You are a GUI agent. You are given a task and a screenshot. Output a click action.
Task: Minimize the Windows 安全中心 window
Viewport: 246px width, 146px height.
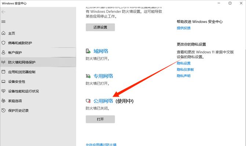pos(219,3)
